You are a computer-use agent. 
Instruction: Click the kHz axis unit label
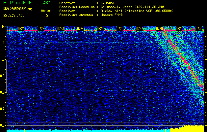pos(3,27)
